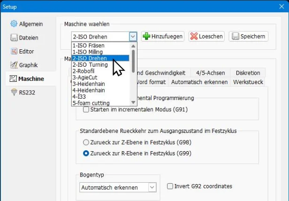
Task: Select Zurueck zur Z-Ebene (G98) option
Action: click(86, 142)
